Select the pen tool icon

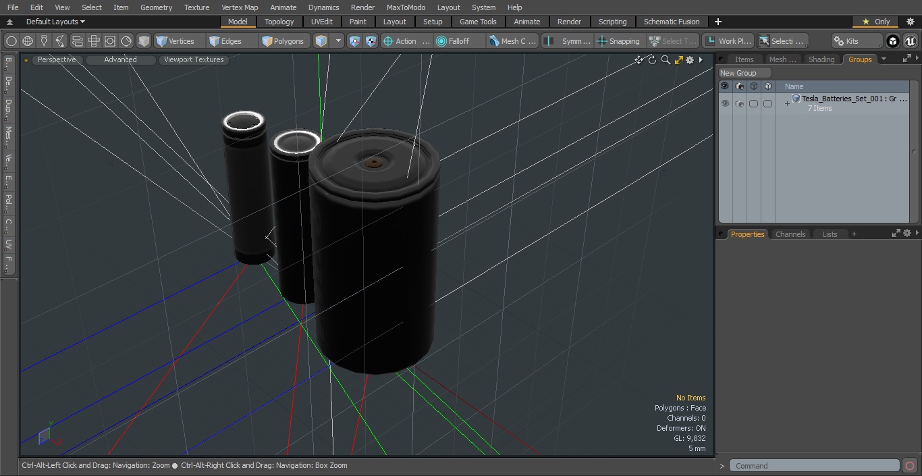tap(44, 41)
